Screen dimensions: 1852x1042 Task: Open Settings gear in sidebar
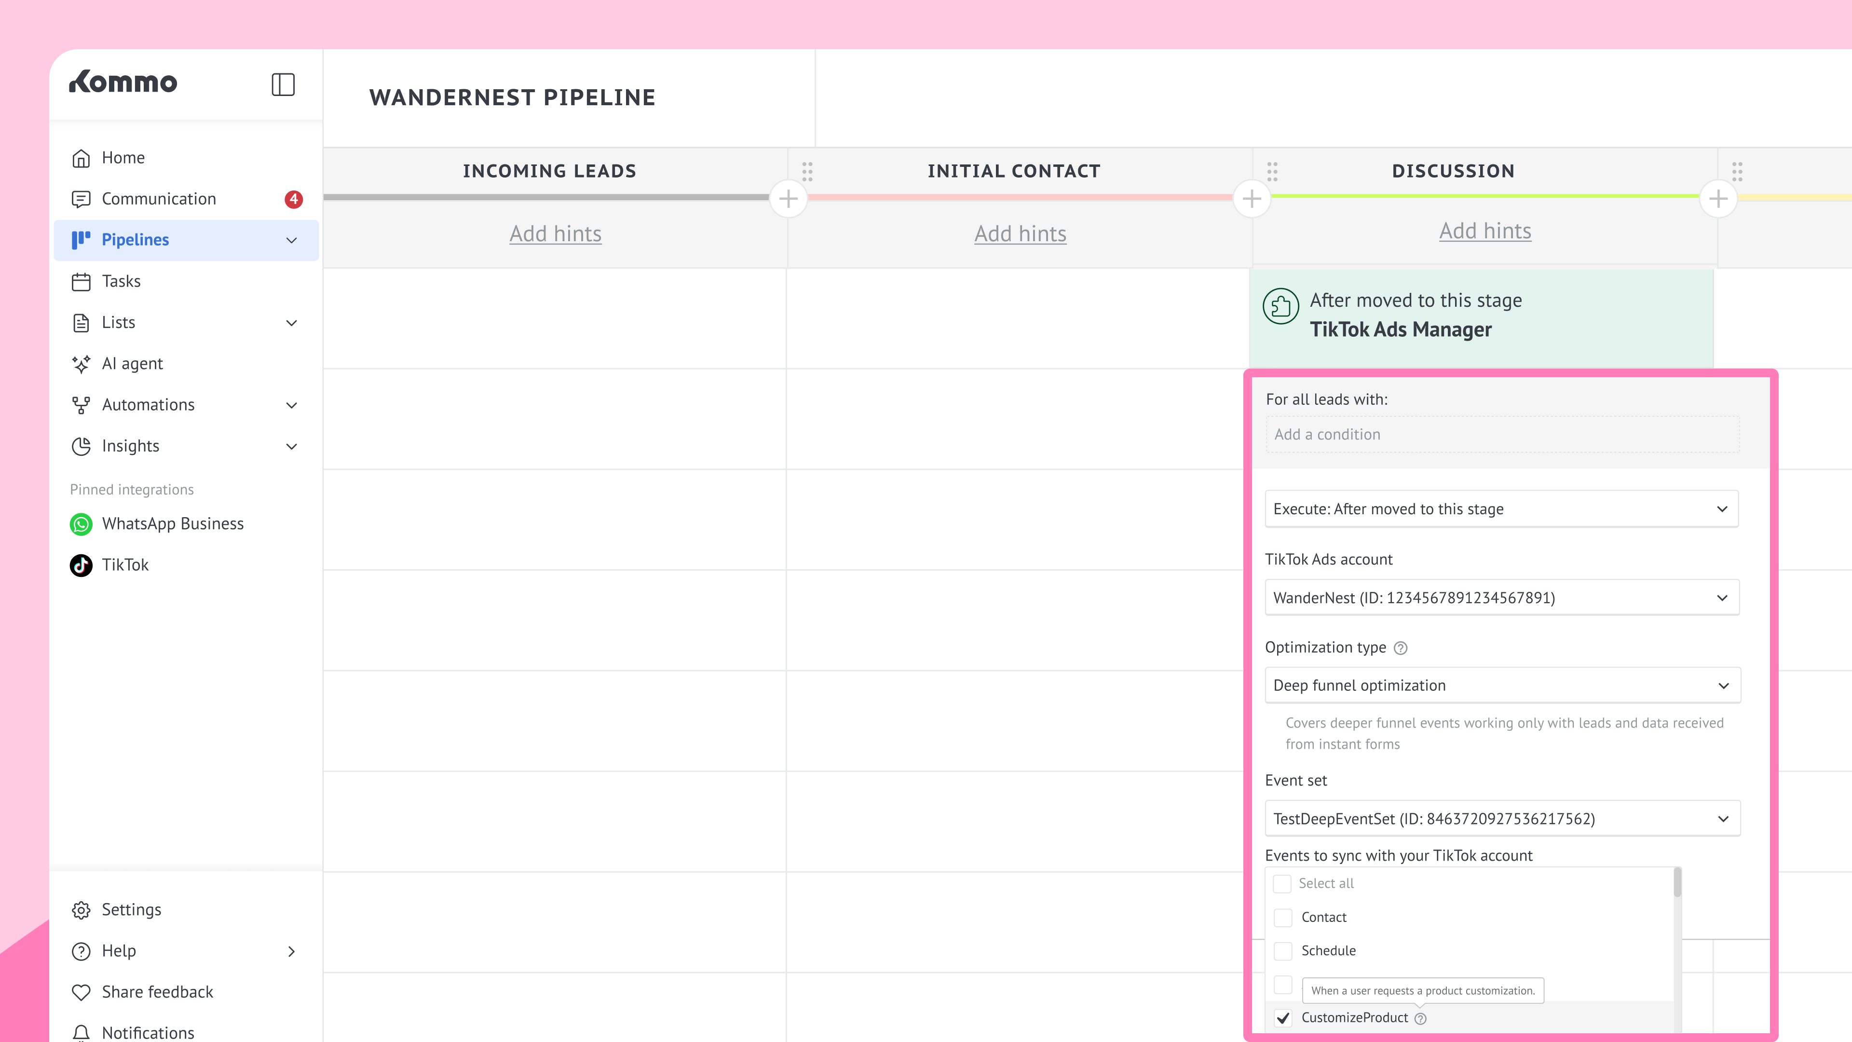[x=81, y=910]
